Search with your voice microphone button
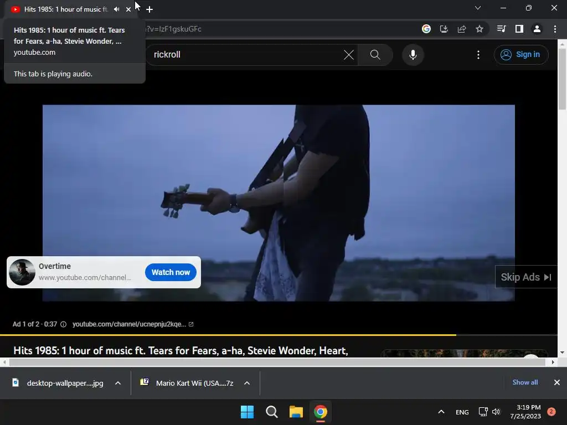This screenshot has width=567, height=425. click(413, 55)
